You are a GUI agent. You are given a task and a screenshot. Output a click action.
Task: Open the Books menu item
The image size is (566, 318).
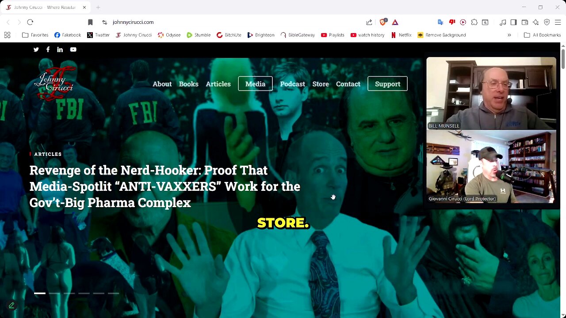pos(188,84)
